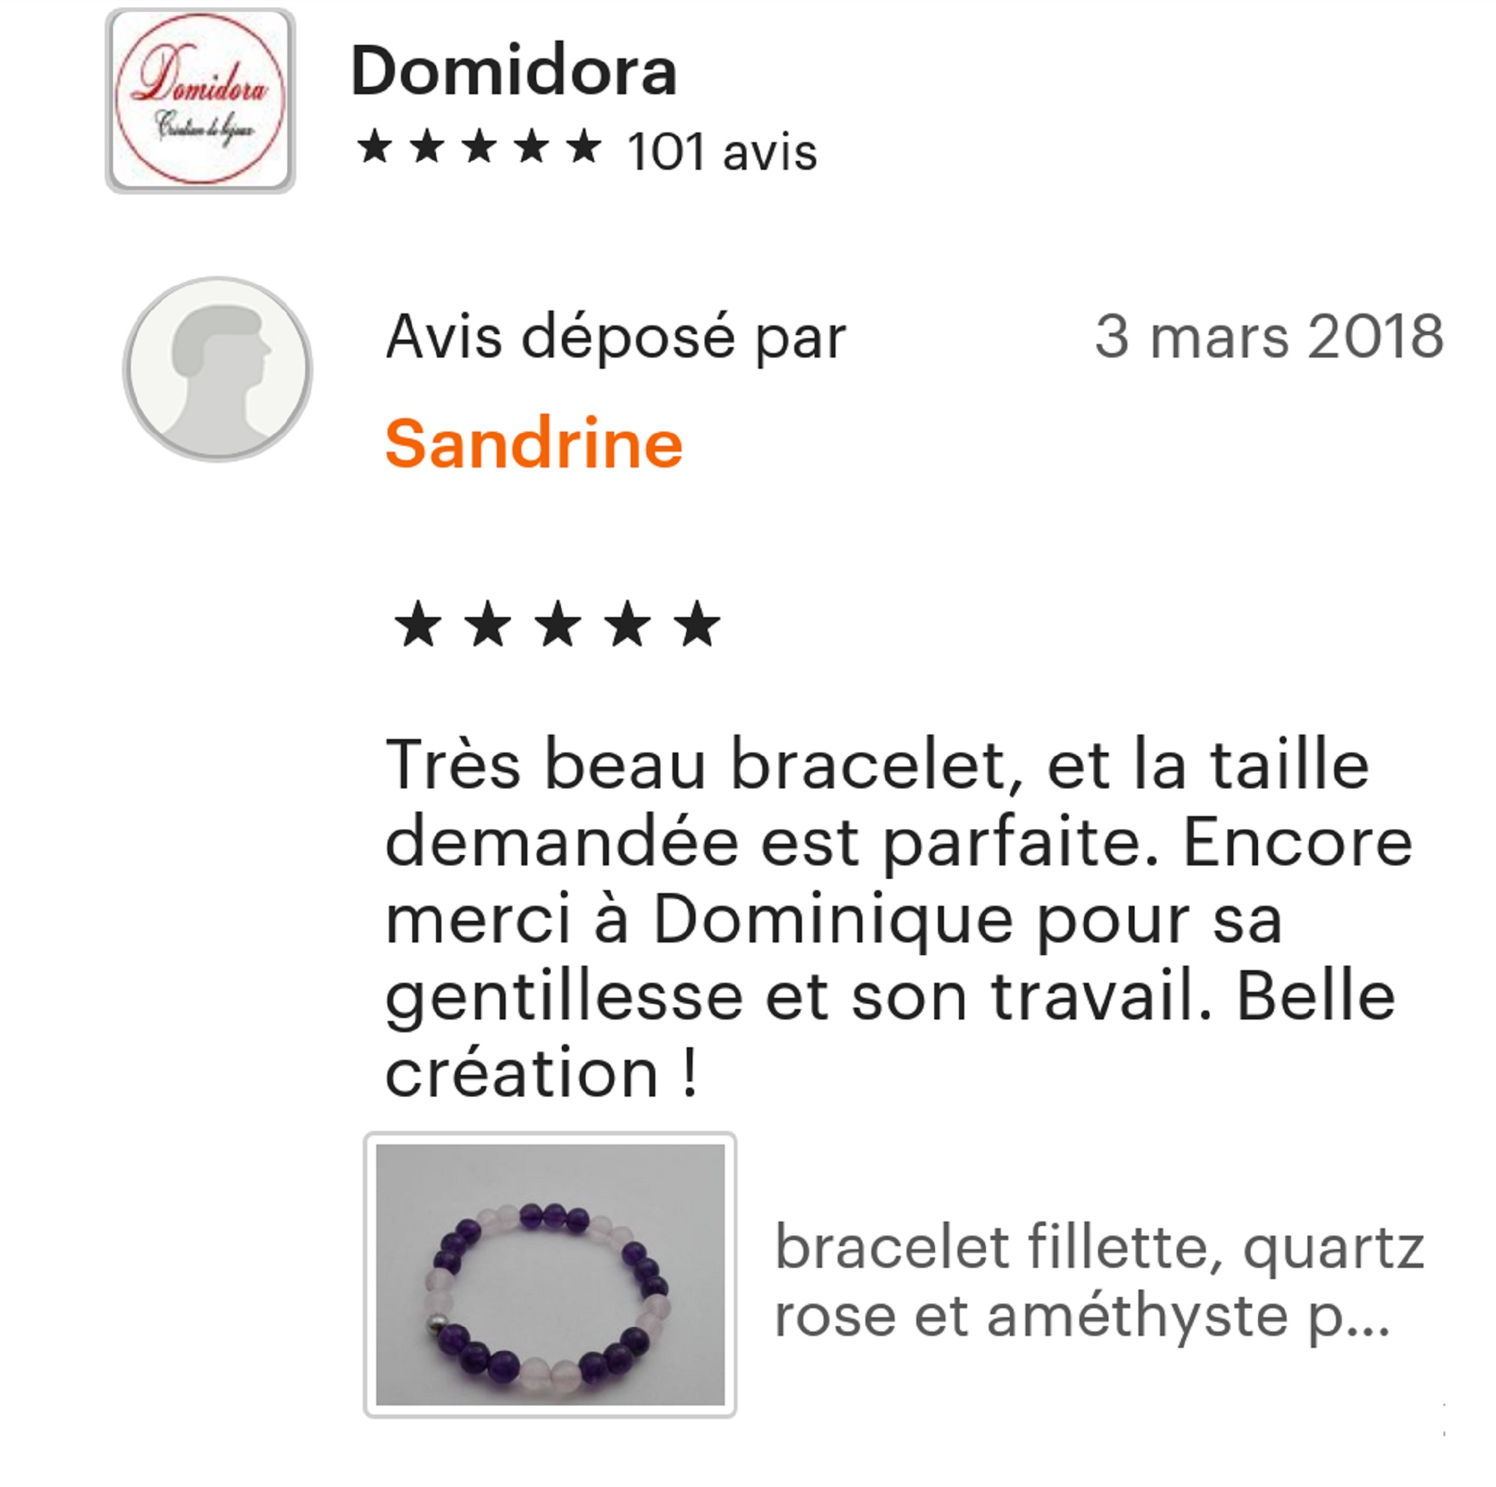Open the Domidora shop name heading
This screenshot has width=1496, height=1487.
514,71
